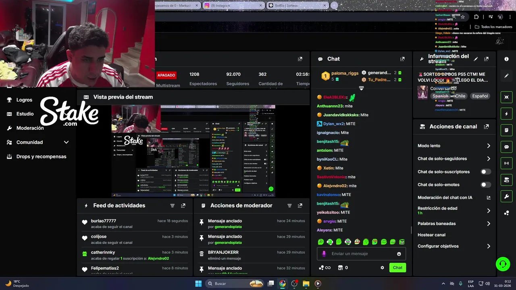Open a new browser tab
Viewport: 516px width, 290px height.
tap(334, 5)
